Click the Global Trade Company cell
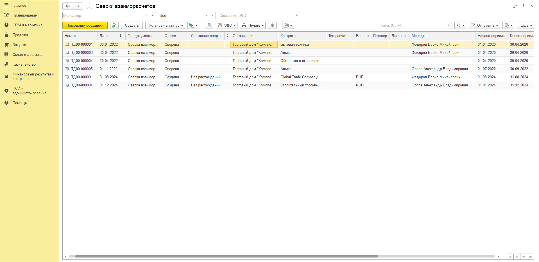The width and height of the screenshot is (539, 262). click(x=302, y=77)
